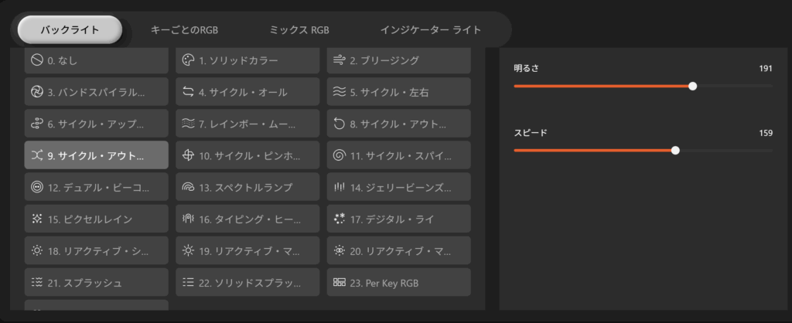The image size is (792, 323).
Task: Click the sparkle icon for デジタル・ライ
Action: 339,219
